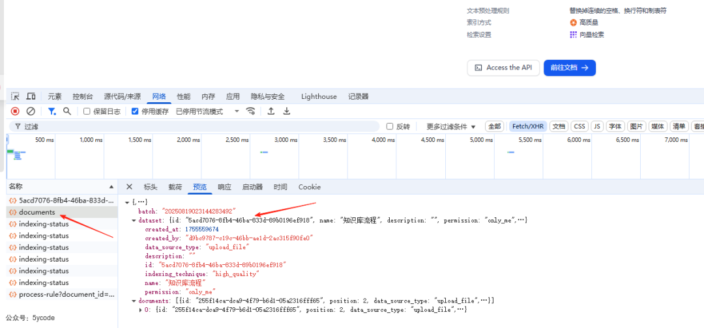Open the 内存 panel
Viewport: 704px width, 328px height.
coord(208,96)
